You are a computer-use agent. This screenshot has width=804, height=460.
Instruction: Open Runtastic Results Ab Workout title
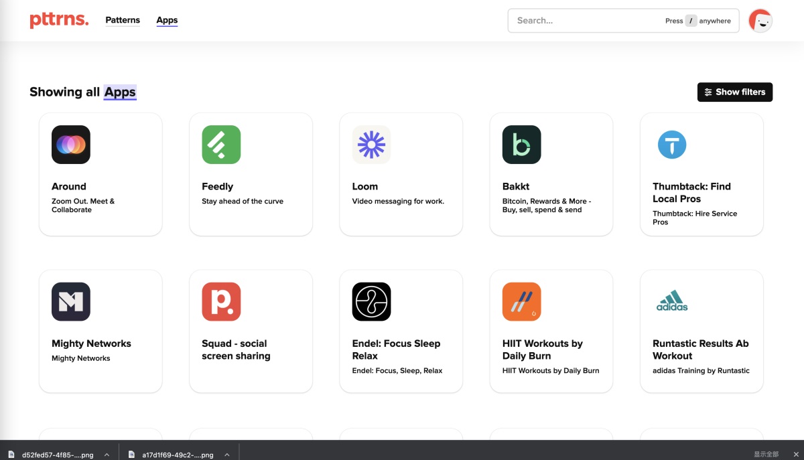[x=701, y=350]
